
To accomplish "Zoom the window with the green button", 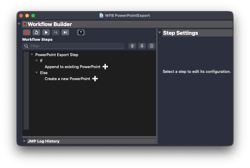I will (33, 16).
